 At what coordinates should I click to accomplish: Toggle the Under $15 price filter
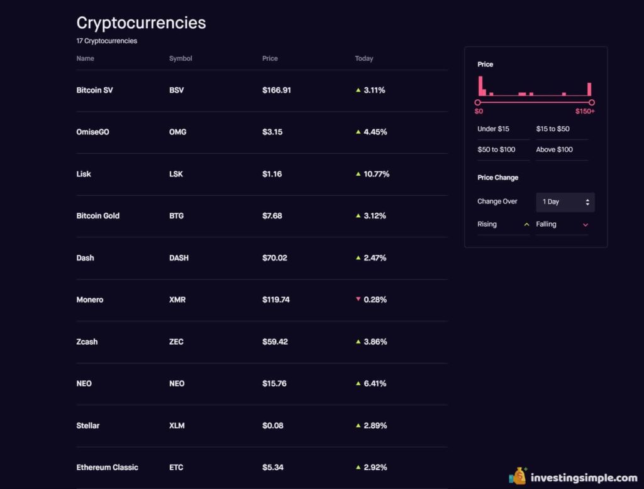pyautogui.click(x=503, y=129)
